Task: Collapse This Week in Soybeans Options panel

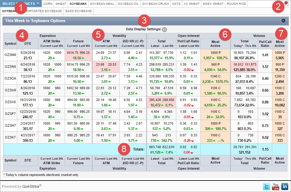Action: tap(283, 21)
